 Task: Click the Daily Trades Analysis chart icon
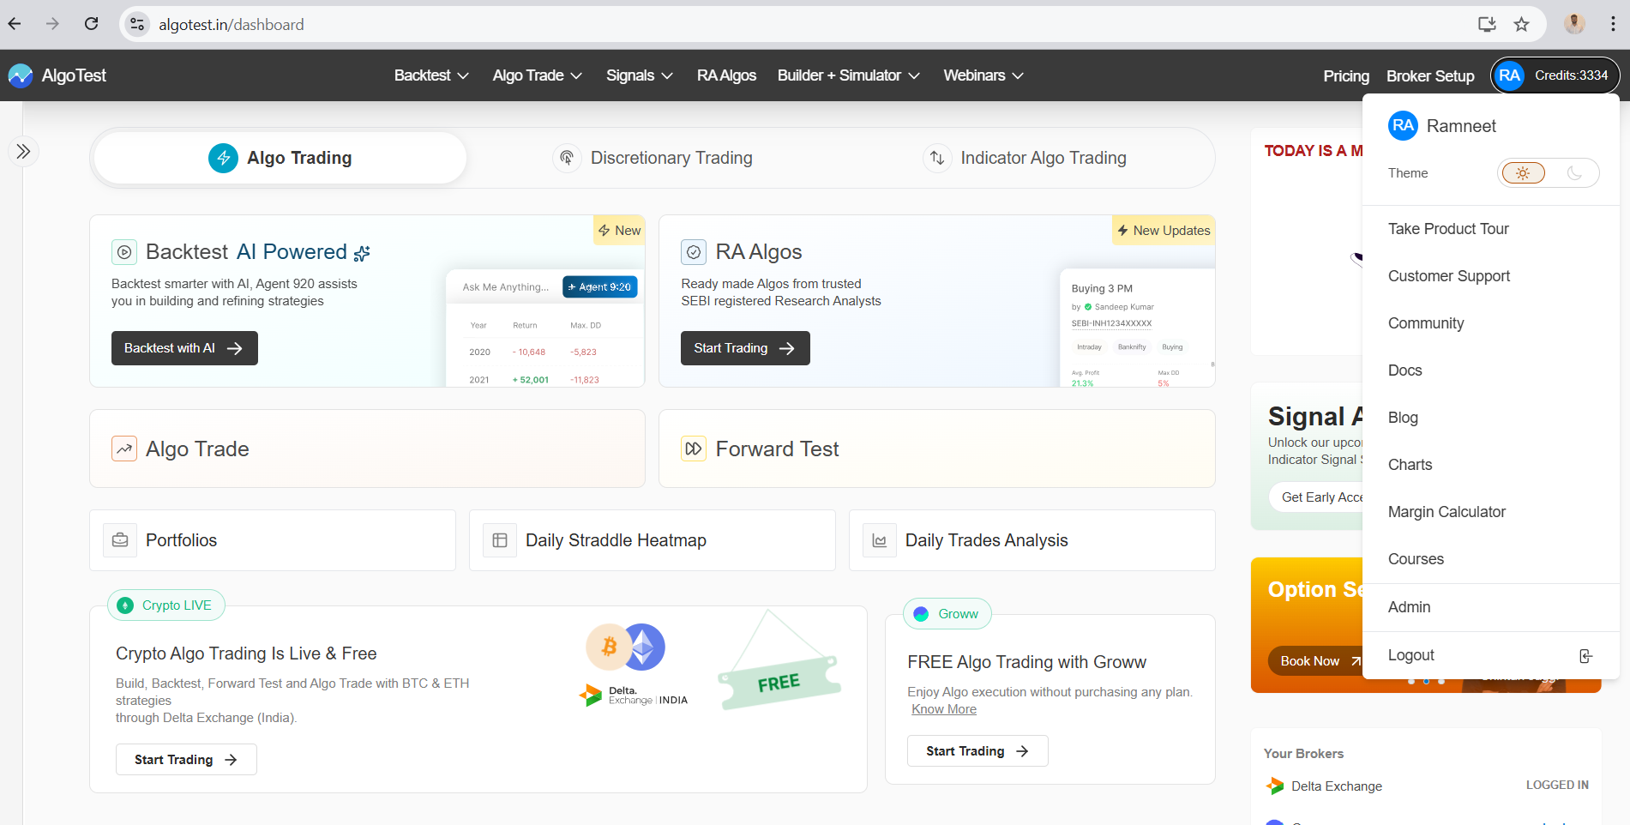coord(879,540)
